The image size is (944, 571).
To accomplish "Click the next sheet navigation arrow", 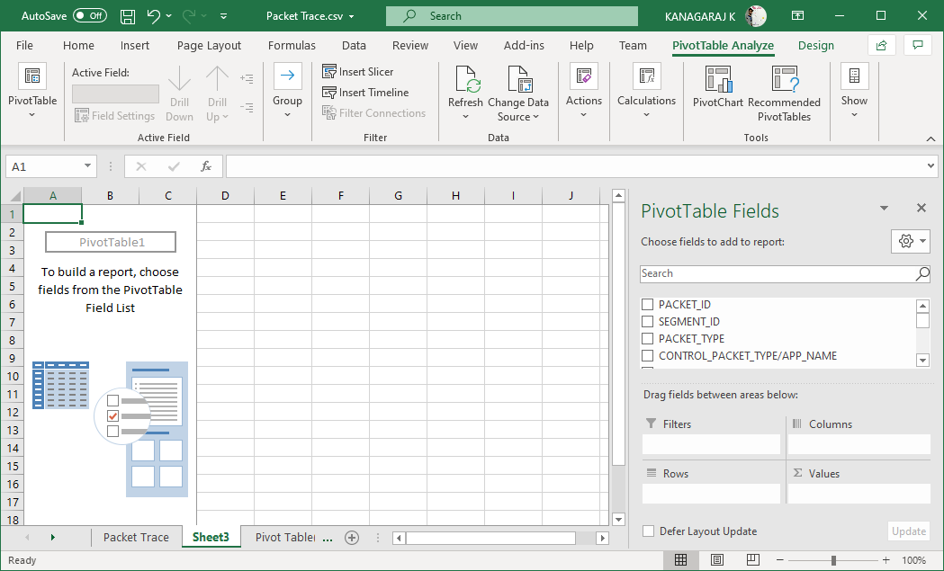I will (x=53, y=538).
